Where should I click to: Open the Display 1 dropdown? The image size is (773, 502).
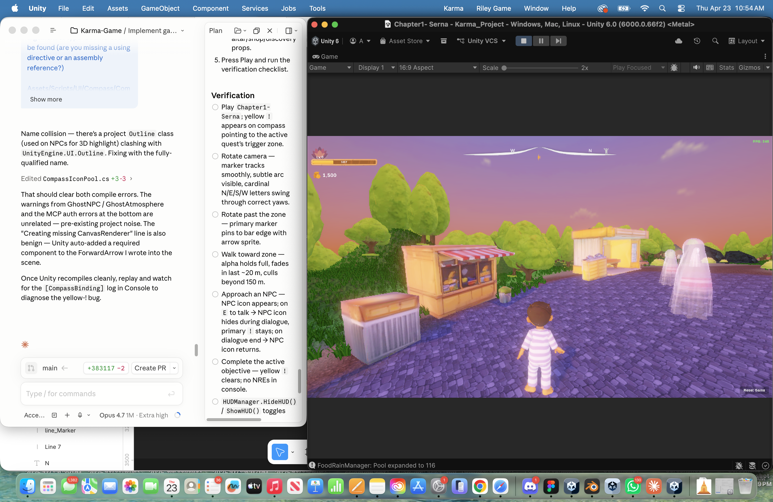(x=376, y=67)
